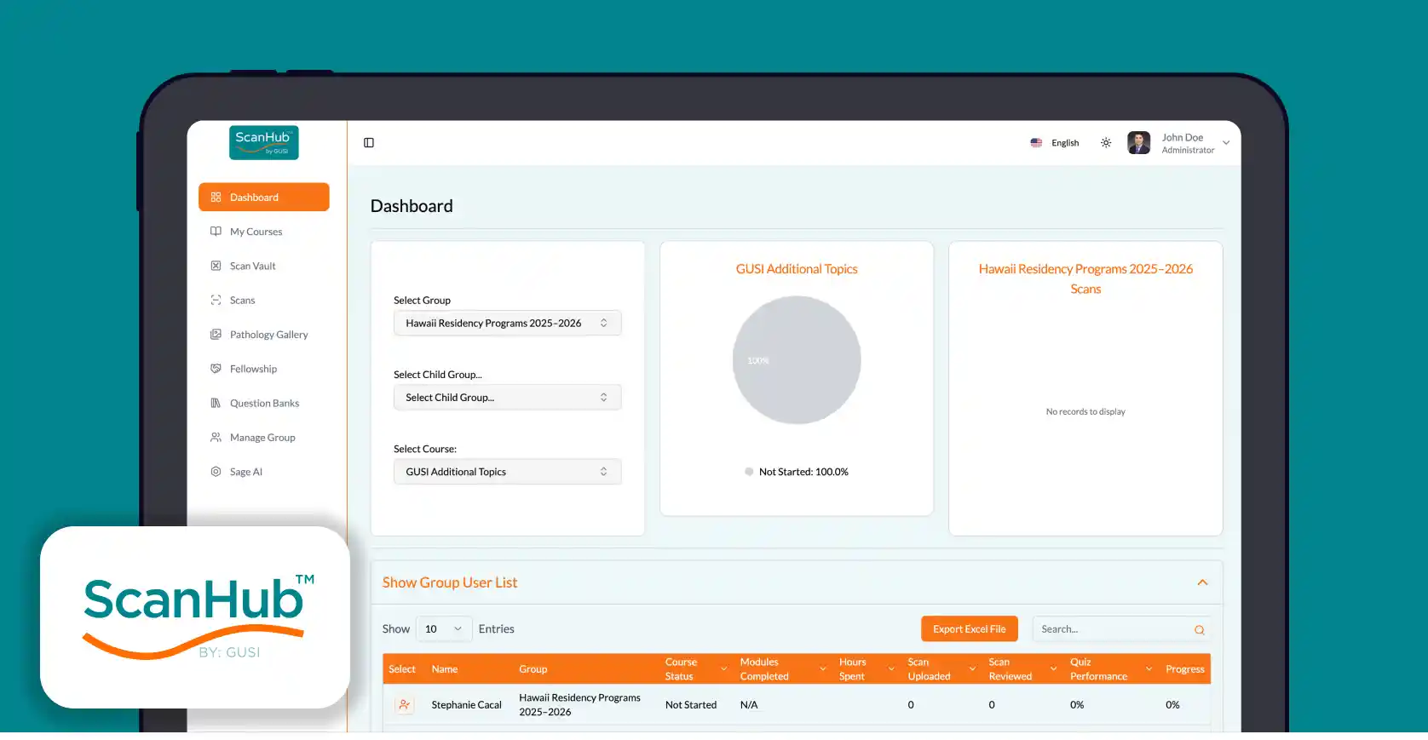
Task: Click the Pathology Gallery image icon
Action: point(216,335)
